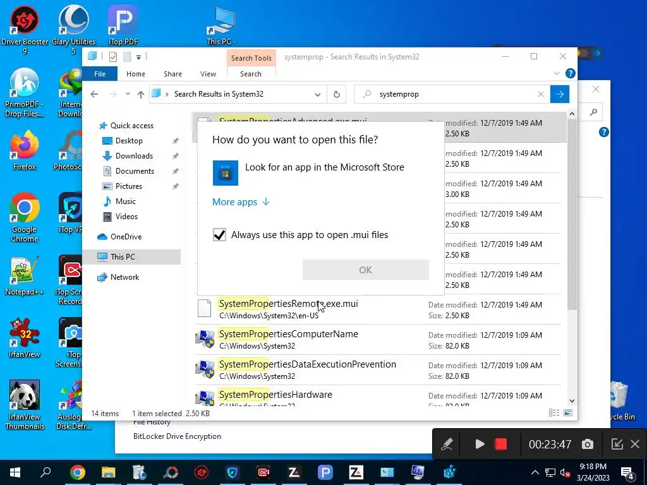Image resolution: width=647 pixels, height=485 pixels.
Task: Open Glary Utilities 5 desktop icon
Action: point(73,30)
